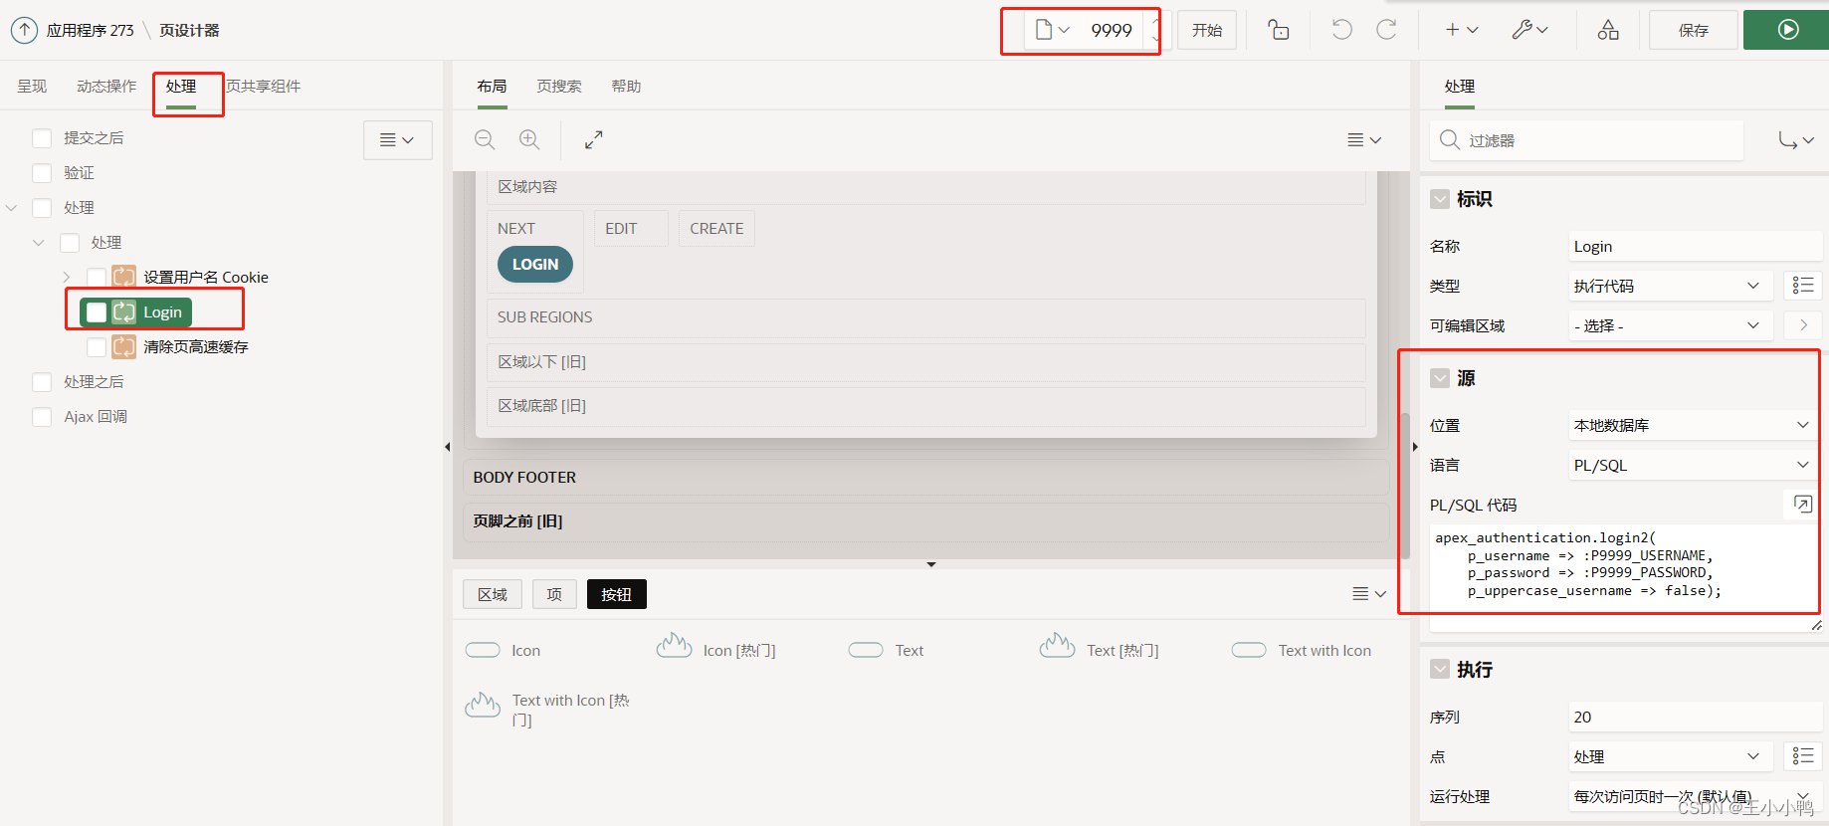Select the Text with Icon button template
1829x826 pixels.
(1302, 651)
